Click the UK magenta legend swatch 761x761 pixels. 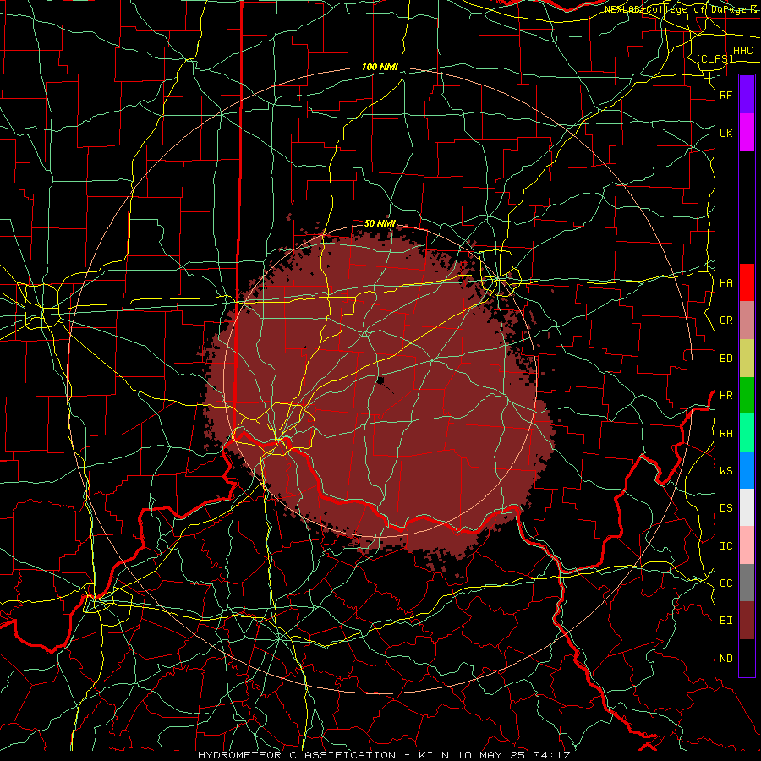(747, 133)
